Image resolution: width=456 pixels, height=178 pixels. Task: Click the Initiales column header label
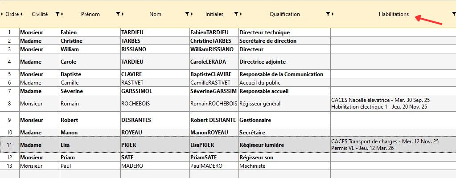pos(214,14)
